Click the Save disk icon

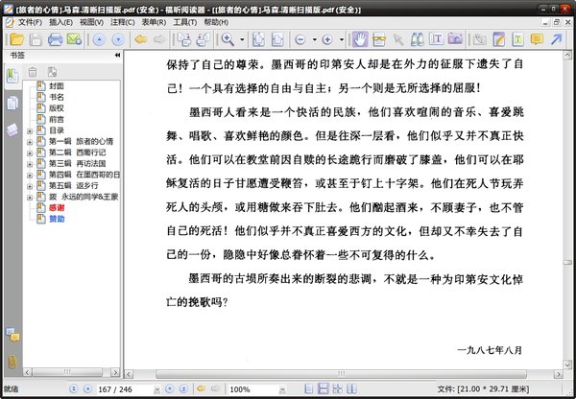click(x=36, y=39)
